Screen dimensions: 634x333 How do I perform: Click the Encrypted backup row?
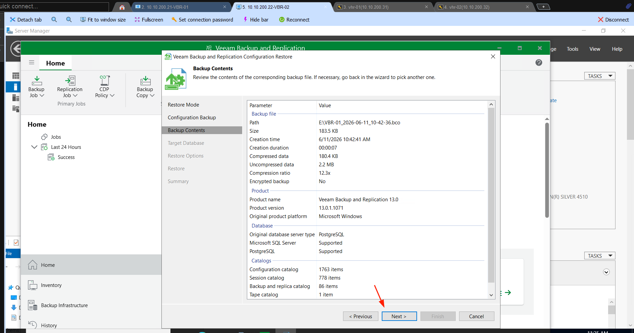367,181
